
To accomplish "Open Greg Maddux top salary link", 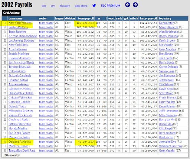I will point(167,49).
